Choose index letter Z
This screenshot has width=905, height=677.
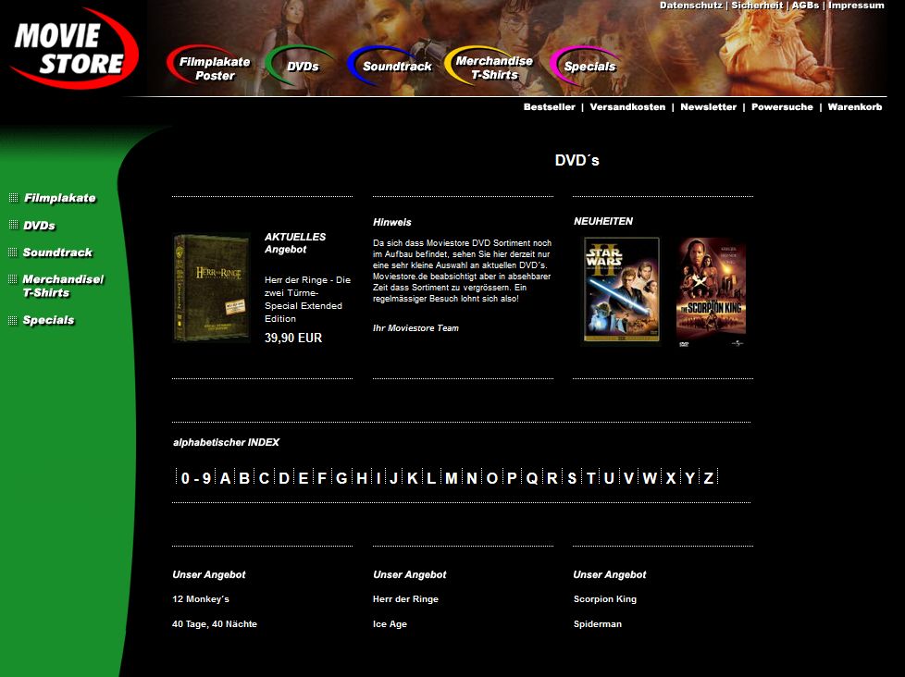click(708, 478)
